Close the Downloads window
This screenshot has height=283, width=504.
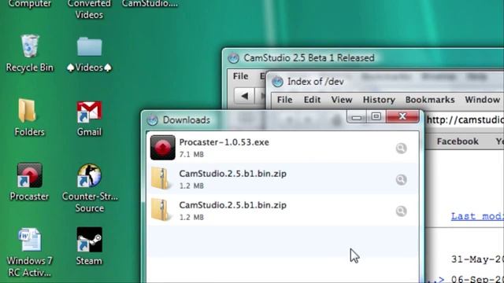(x=402, y=117)
